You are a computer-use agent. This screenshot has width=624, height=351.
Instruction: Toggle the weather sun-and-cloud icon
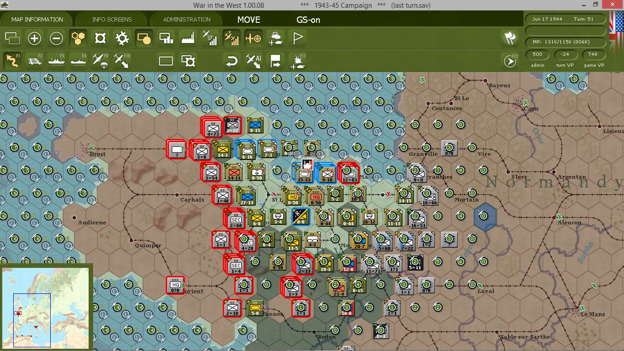pos(275,38)
